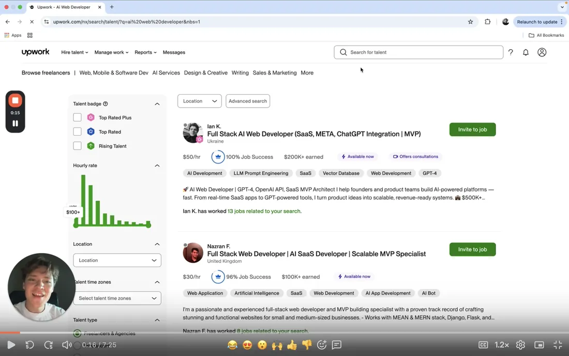
Task: Stop page loading with the X button
Action: tap(32, 22)
